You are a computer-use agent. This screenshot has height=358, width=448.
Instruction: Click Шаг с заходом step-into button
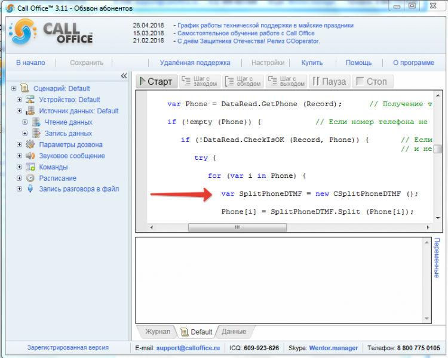[x=200, y=81]
